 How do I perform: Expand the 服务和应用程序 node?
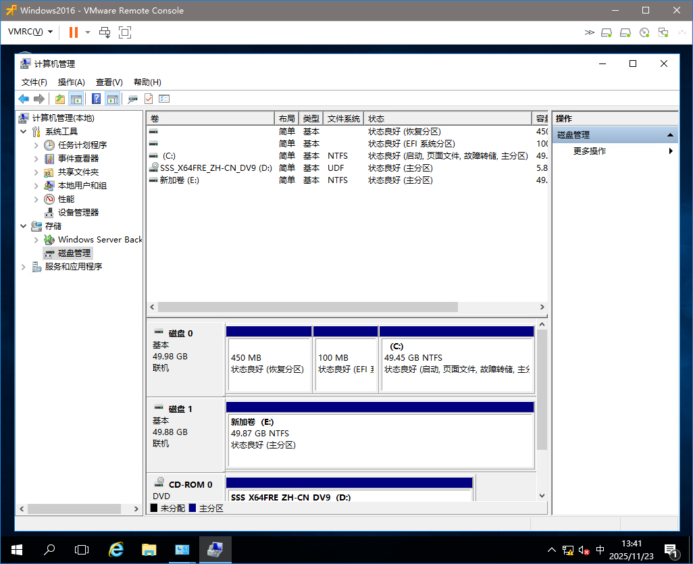(24, 267)
